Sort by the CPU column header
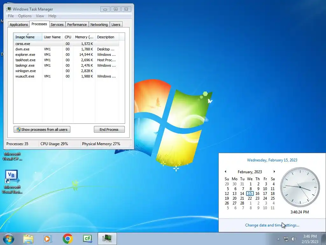 point(68,37)
